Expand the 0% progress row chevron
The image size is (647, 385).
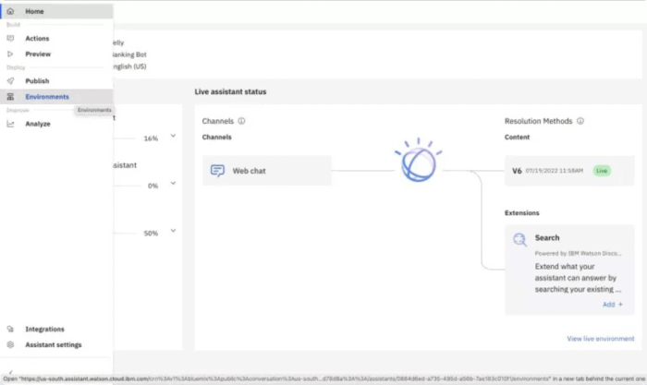point(173,184)
